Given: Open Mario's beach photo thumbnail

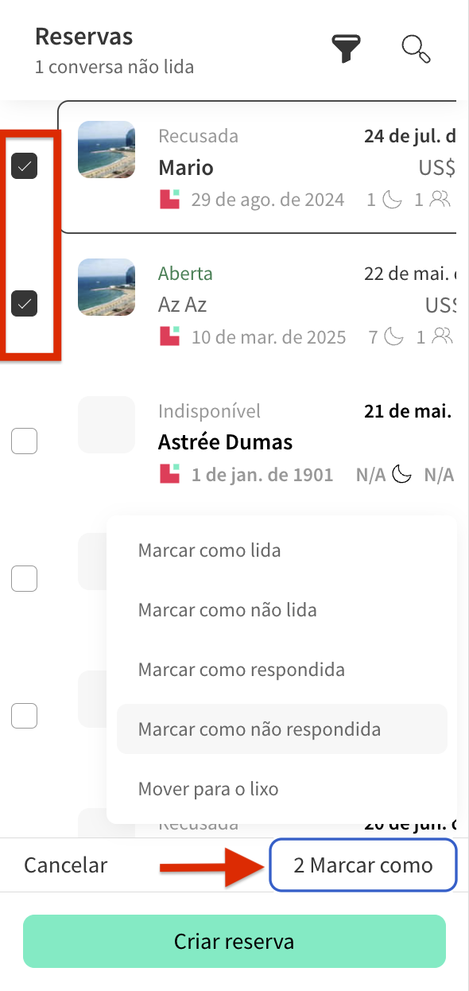Looking at the screenshot, I should coord(106,150).
